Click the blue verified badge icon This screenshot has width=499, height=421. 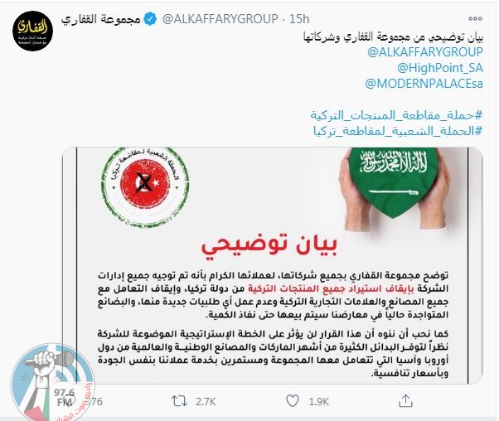(150, 19)
